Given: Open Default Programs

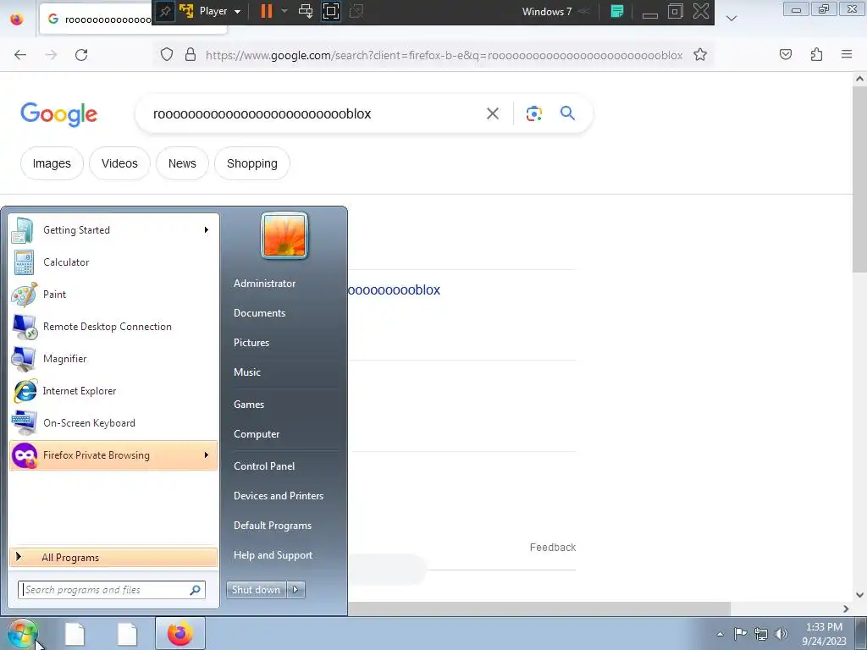Looking at the screenshot, I should click(272, 526).
